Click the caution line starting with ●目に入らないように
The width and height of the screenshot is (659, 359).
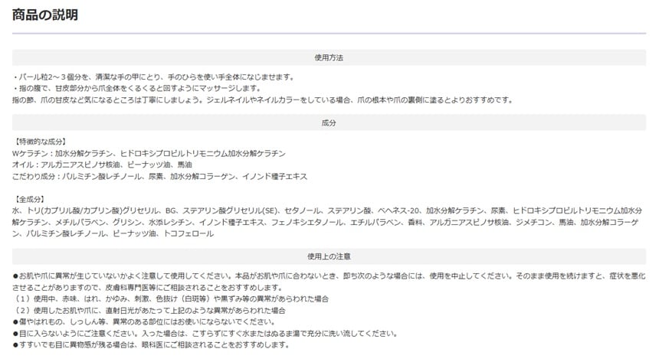click(x=204, y=334)
